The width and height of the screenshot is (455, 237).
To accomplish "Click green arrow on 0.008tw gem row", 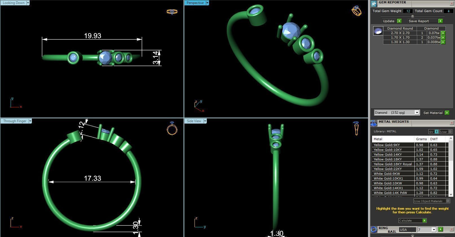I will coord(443,42).
